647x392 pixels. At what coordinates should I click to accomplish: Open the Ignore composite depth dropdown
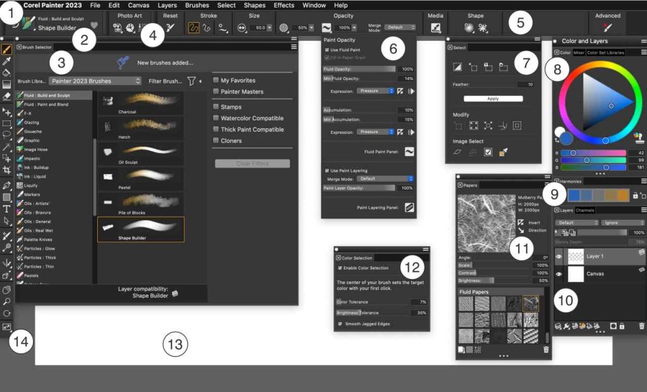coord(622,223)
